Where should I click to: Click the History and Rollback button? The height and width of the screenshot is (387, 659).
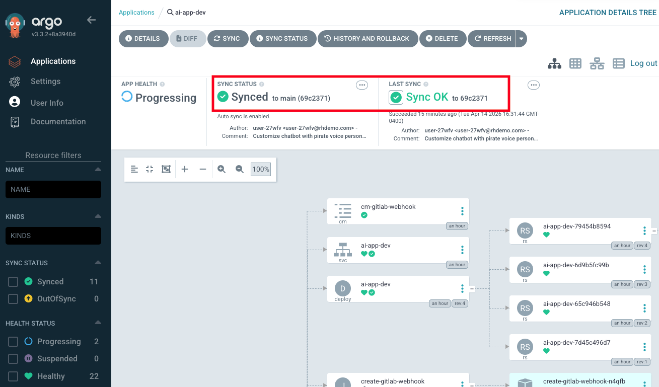point(367,39)
